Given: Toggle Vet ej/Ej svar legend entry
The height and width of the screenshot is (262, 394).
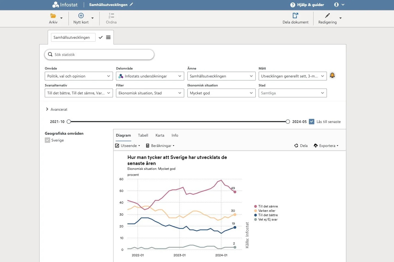Looking at the screenshot, I should (266, 219).
